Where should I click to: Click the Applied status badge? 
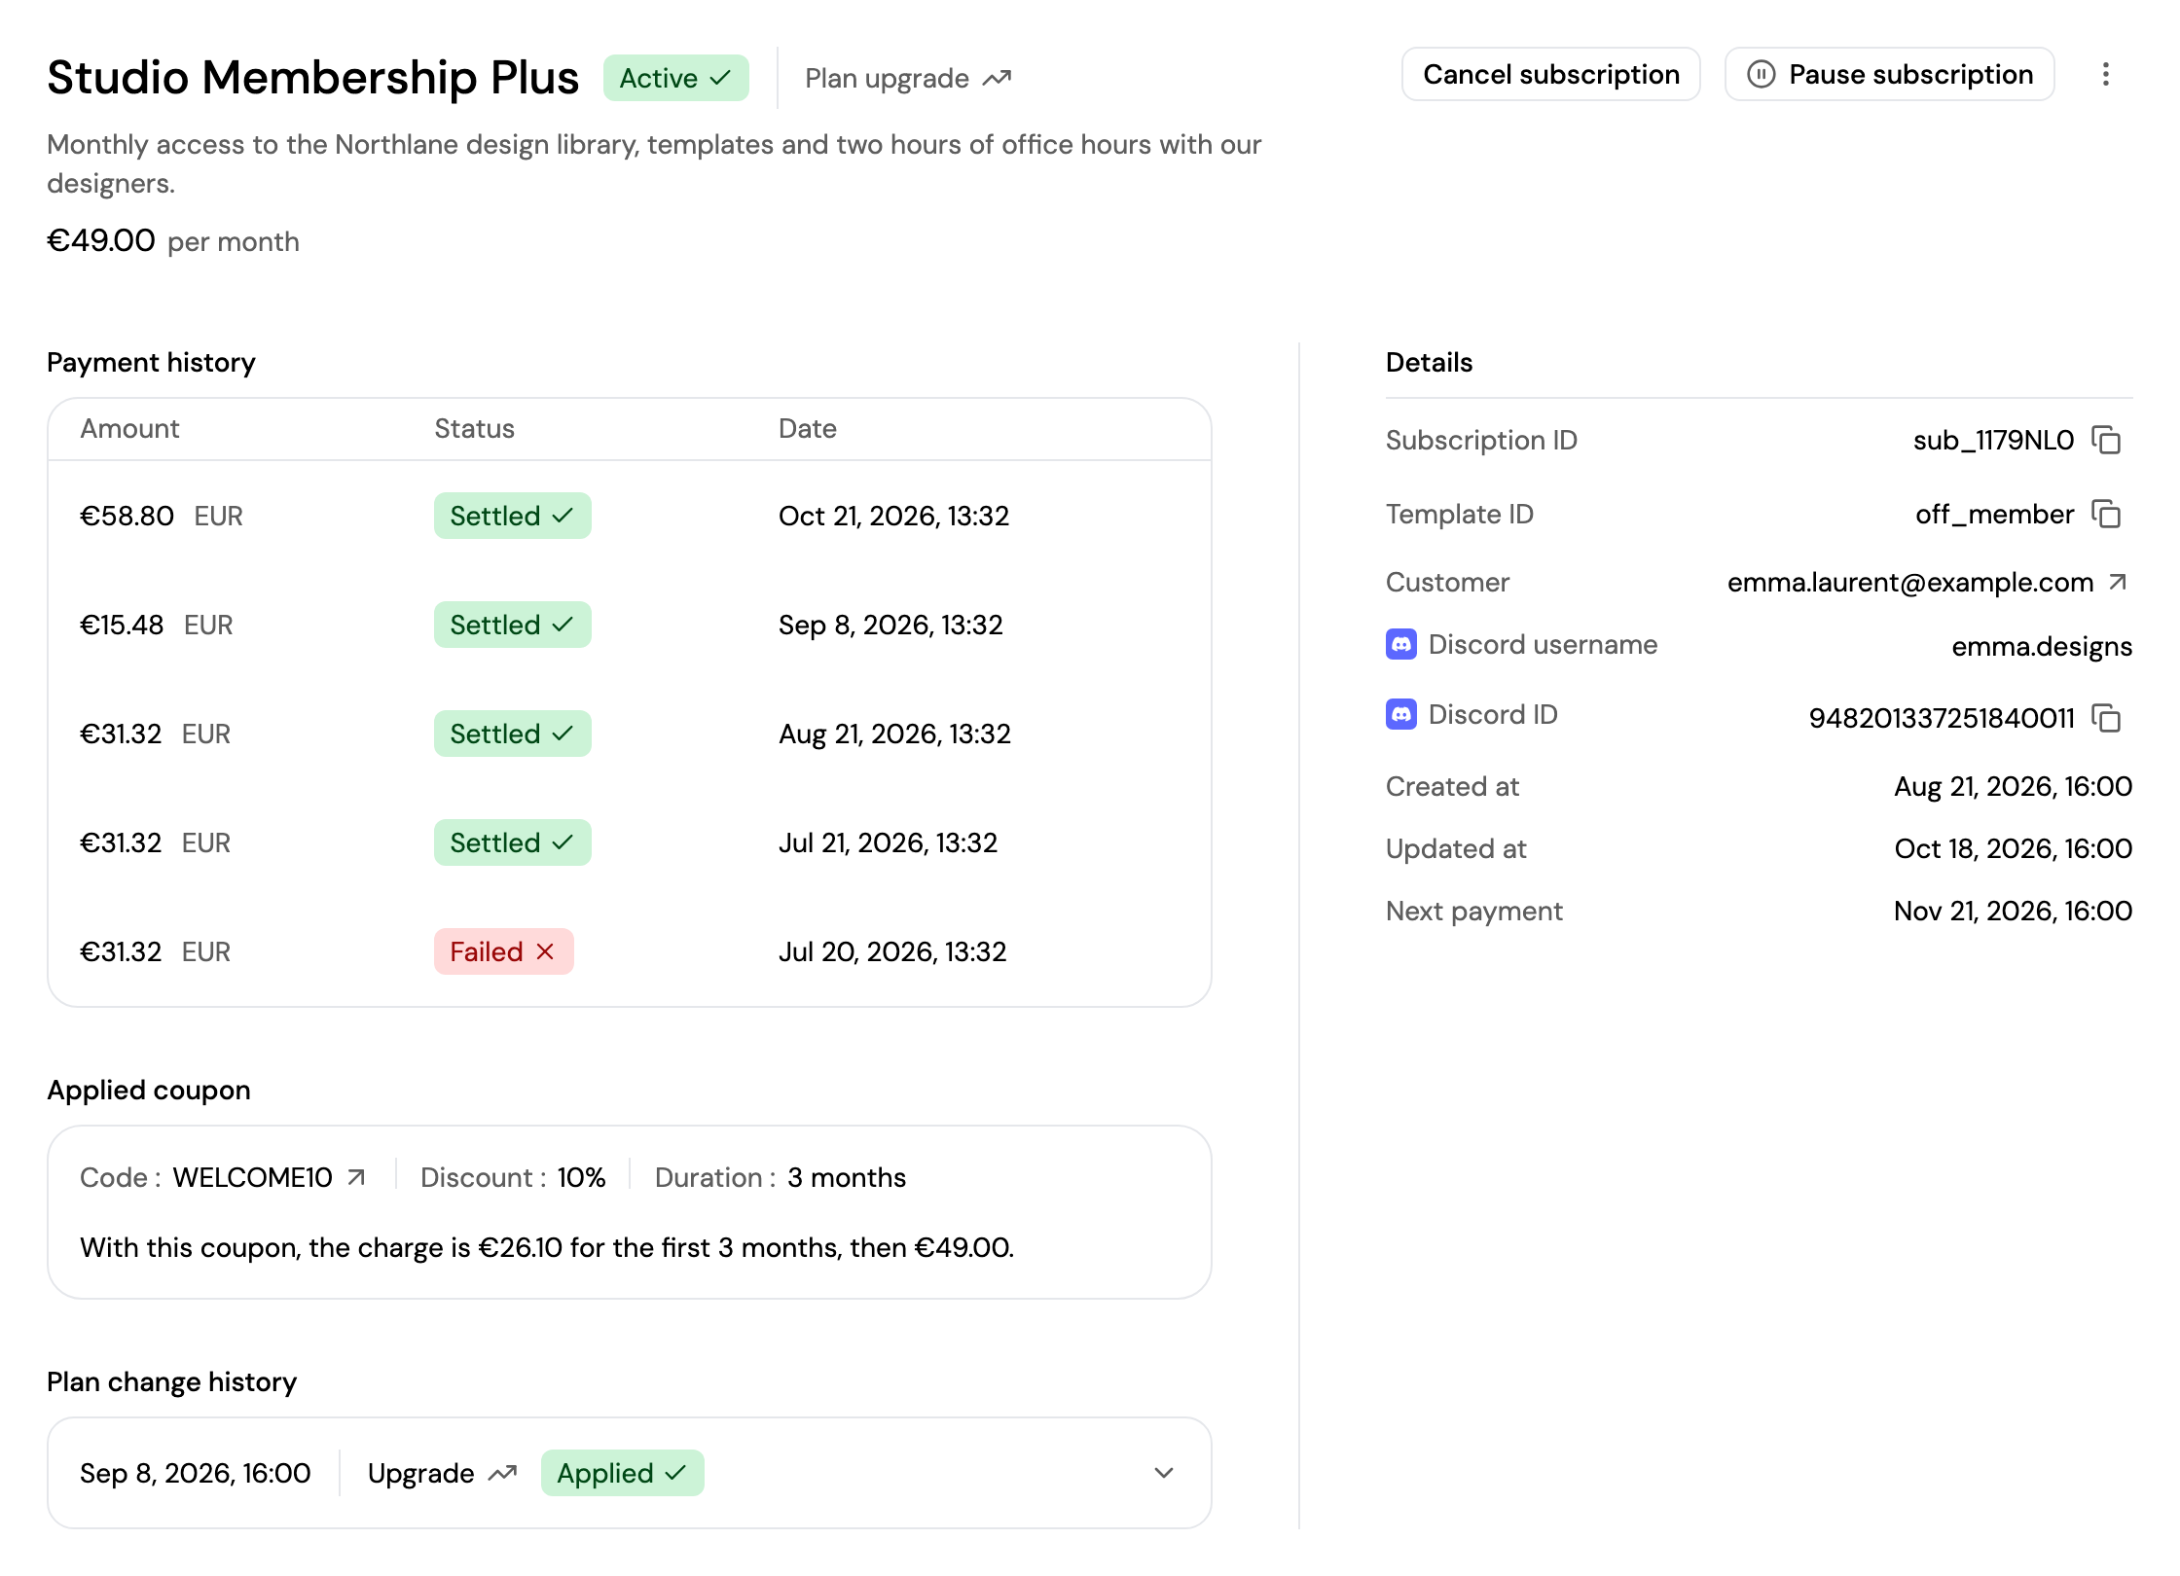click(x=623, y=1473)
